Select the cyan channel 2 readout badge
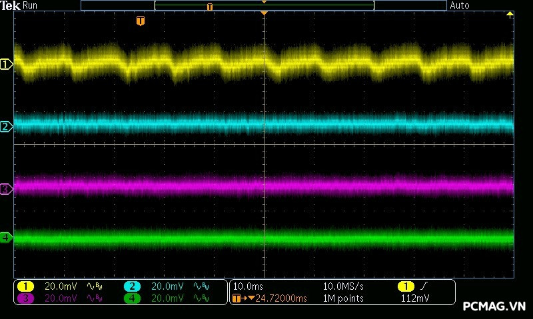The width and height of the screenshot is (533, 319). 132,286
